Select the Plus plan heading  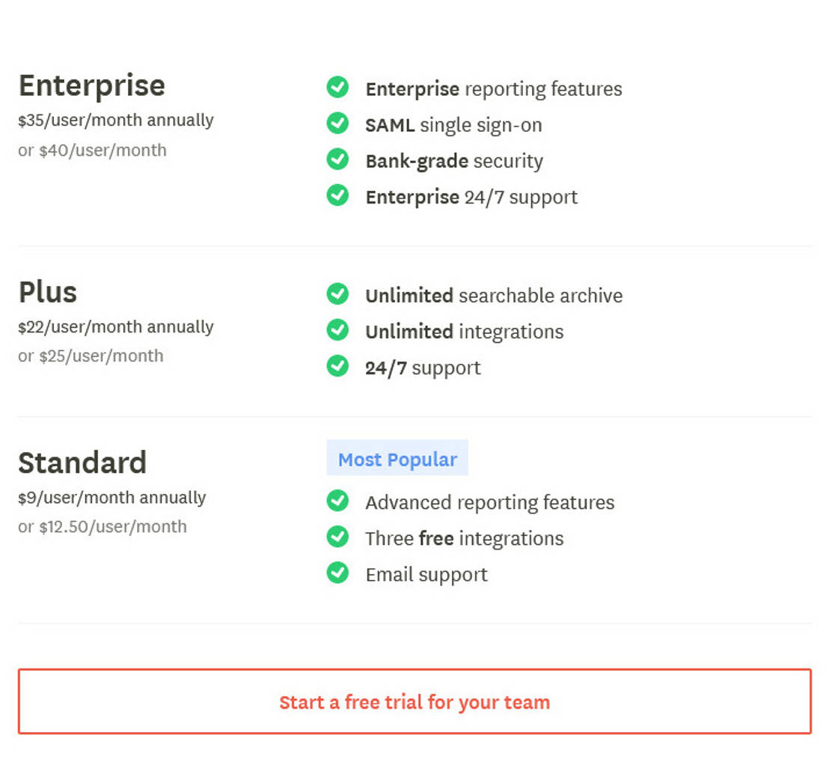[48, 292]
